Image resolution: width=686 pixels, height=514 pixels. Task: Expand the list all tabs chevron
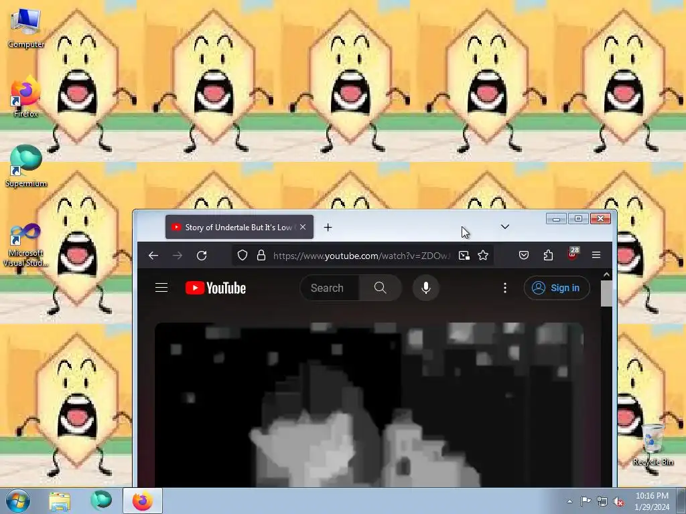pos(505,227)
